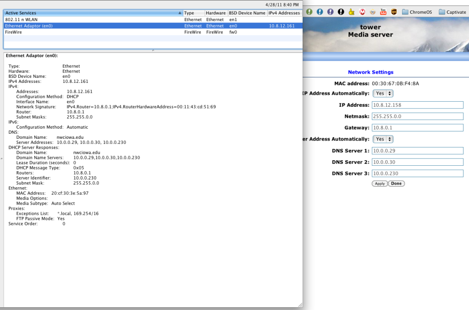Click the DNS Server 3 input field
The height and width of the screenshot is (310, 469).
pyautogui.click(x=417, y=173)
